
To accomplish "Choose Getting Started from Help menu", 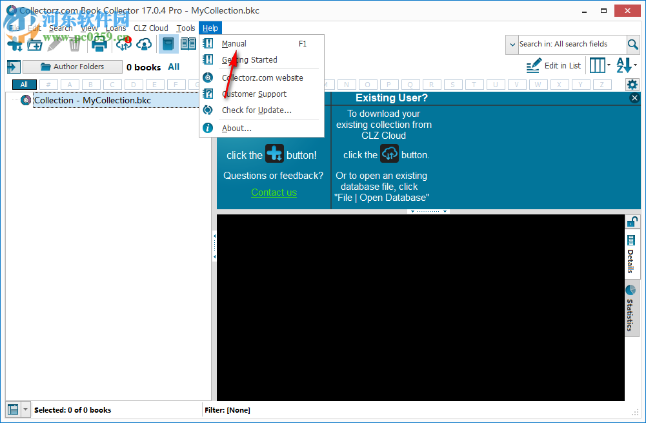I will (262, 60).
